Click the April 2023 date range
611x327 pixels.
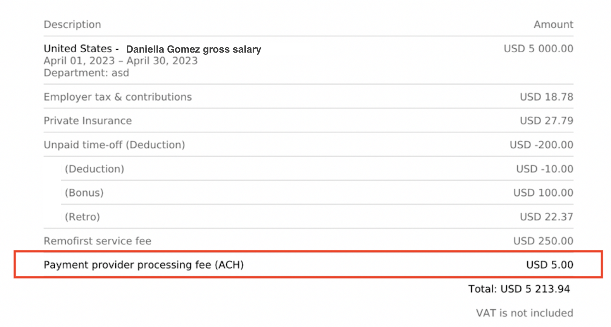click(x=120, y=61)
